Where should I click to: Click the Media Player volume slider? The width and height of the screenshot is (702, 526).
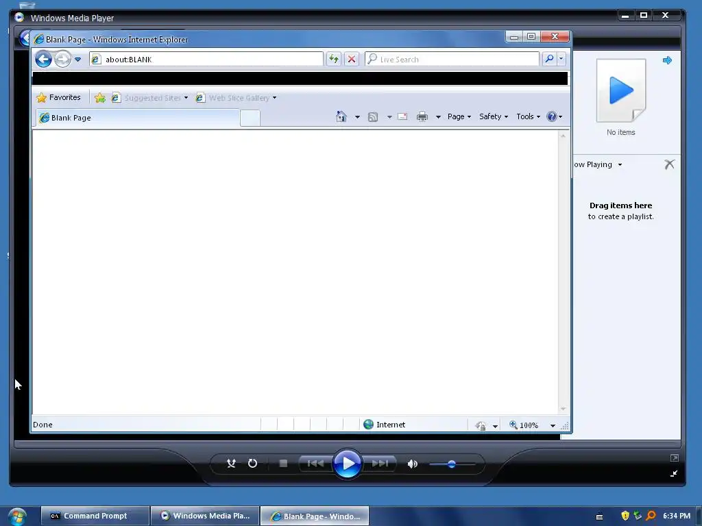pos(452,464)
